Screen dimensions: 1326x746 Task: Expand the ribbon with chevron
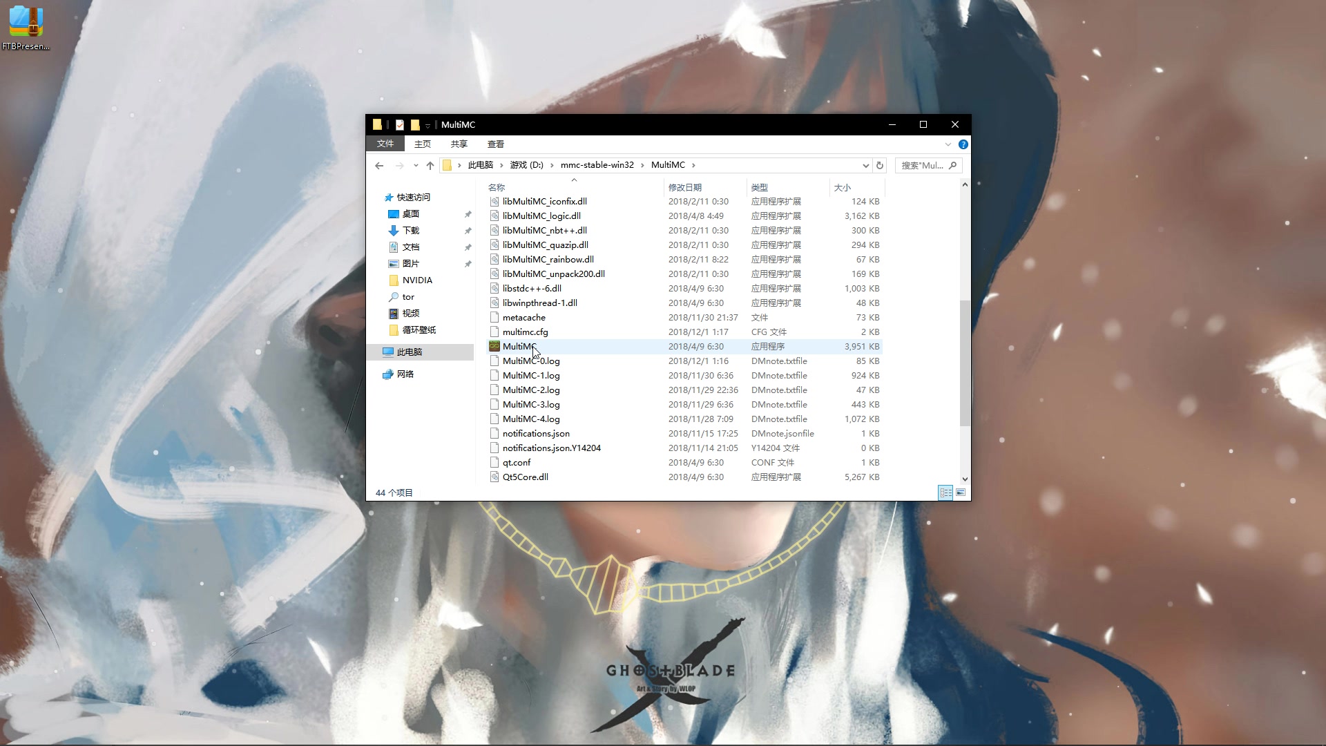[948, 144]
